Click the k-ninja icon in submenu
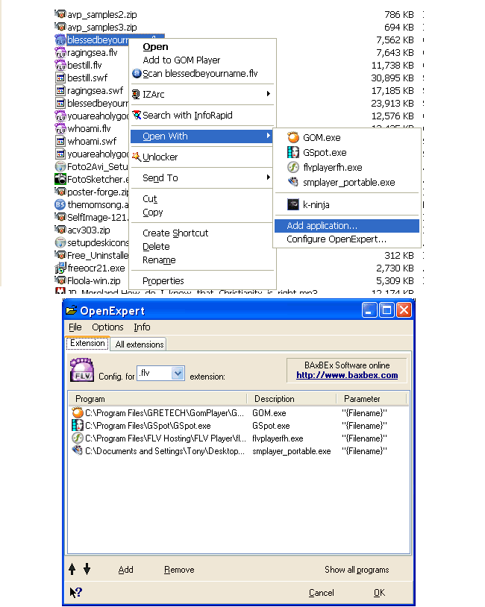 pyautogui.click(x=293, y=204)
